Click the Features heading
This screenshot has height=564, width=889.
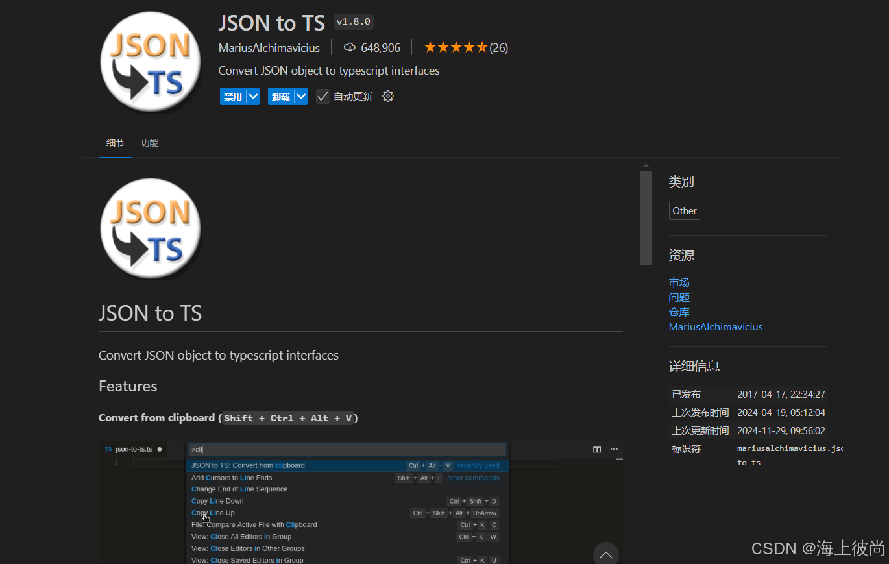pos(128,386)
